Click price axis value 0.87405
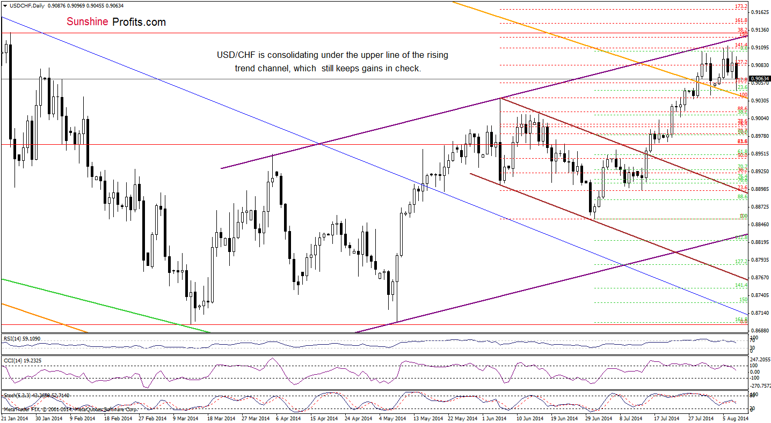Screen dimensions: 771x423 pyautogui.click(x=759, y=295)
